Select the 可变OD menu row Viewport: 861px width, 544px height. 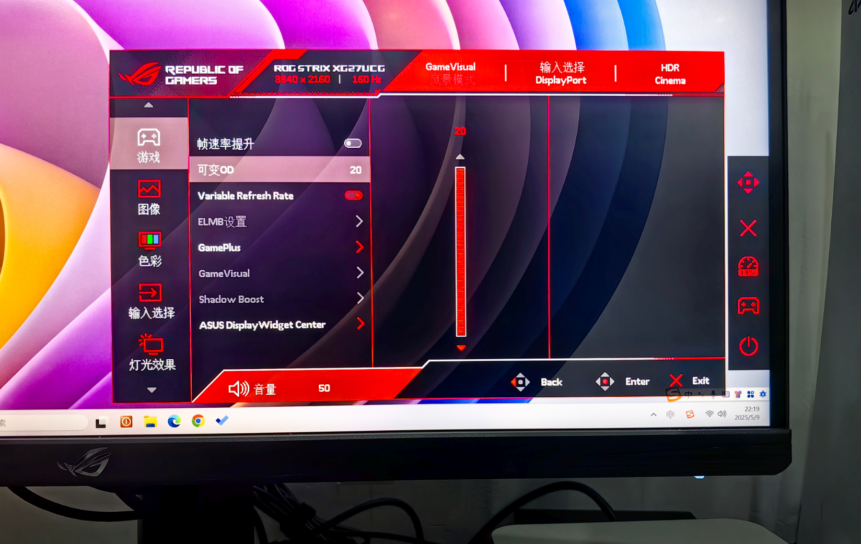point(280,169)
